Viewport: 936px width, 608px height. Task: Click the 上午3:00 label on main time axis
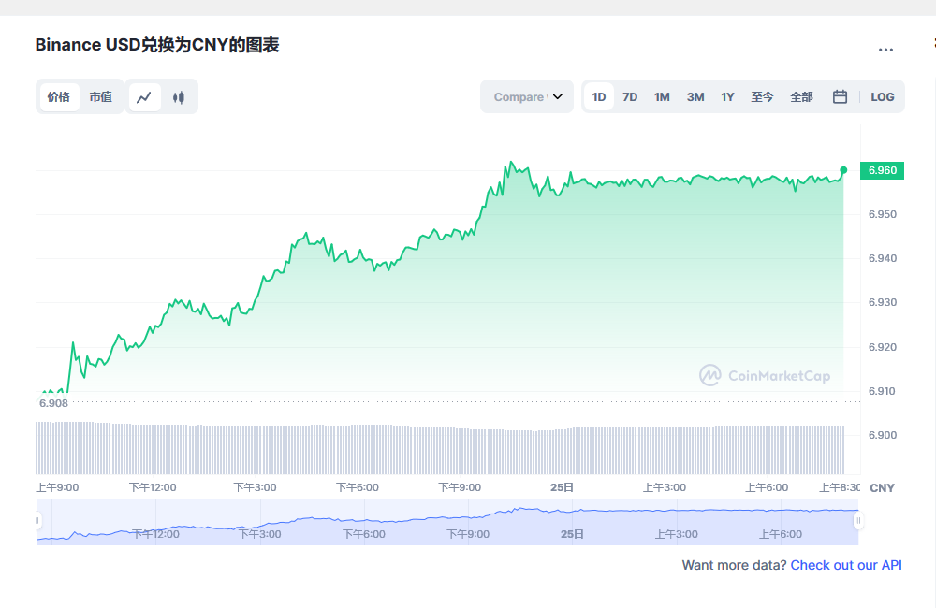click(665, 487)
